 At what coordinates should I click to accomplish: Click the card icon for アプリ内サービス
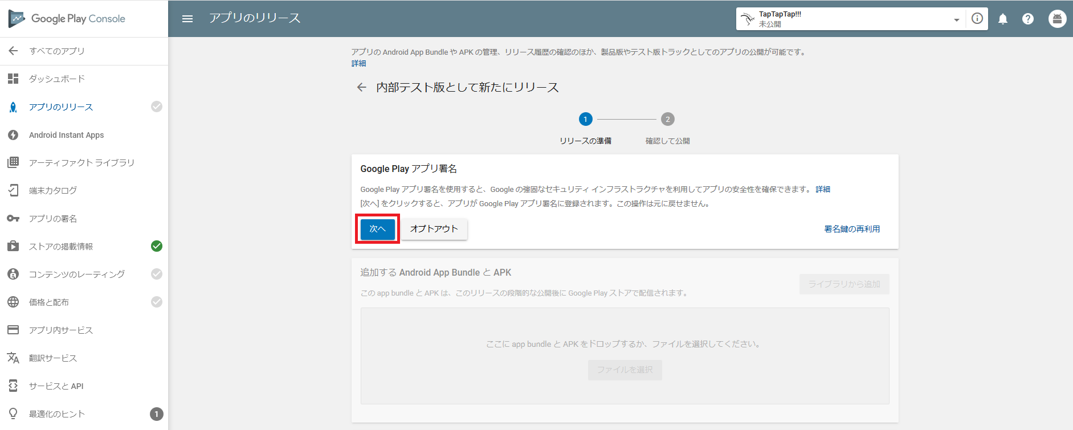(x=13, y=330)
